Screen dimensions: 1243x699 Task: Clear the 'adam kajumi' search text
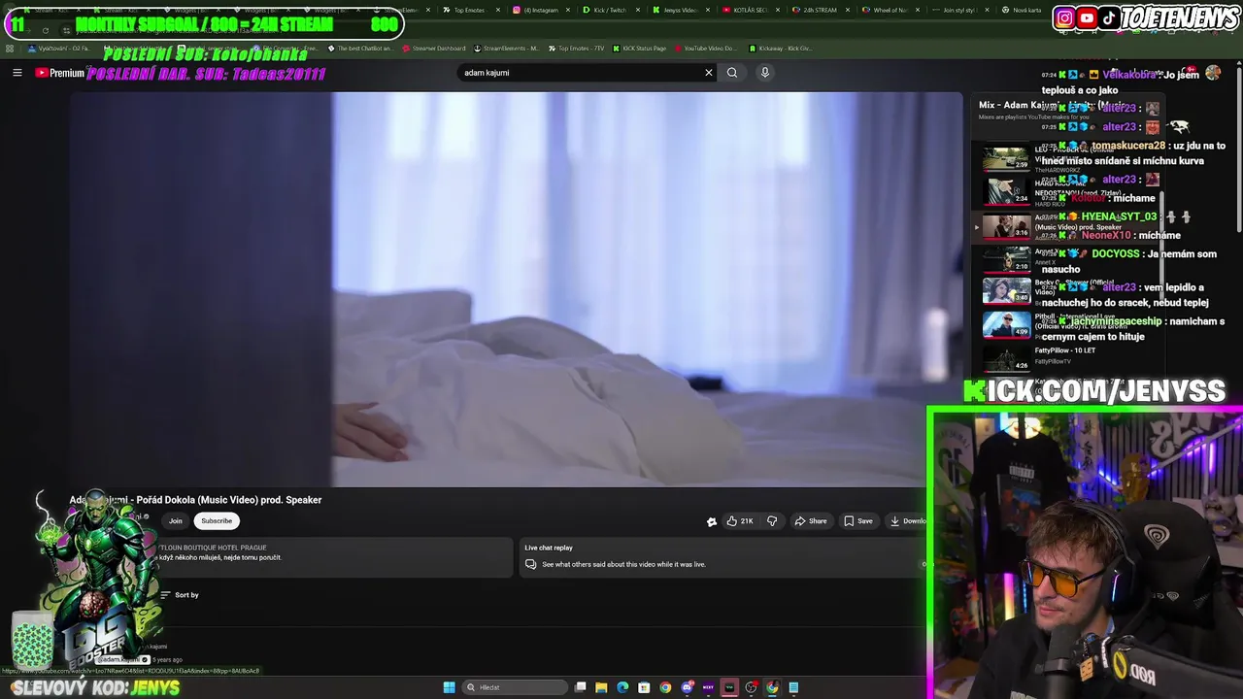click(709, 73)
